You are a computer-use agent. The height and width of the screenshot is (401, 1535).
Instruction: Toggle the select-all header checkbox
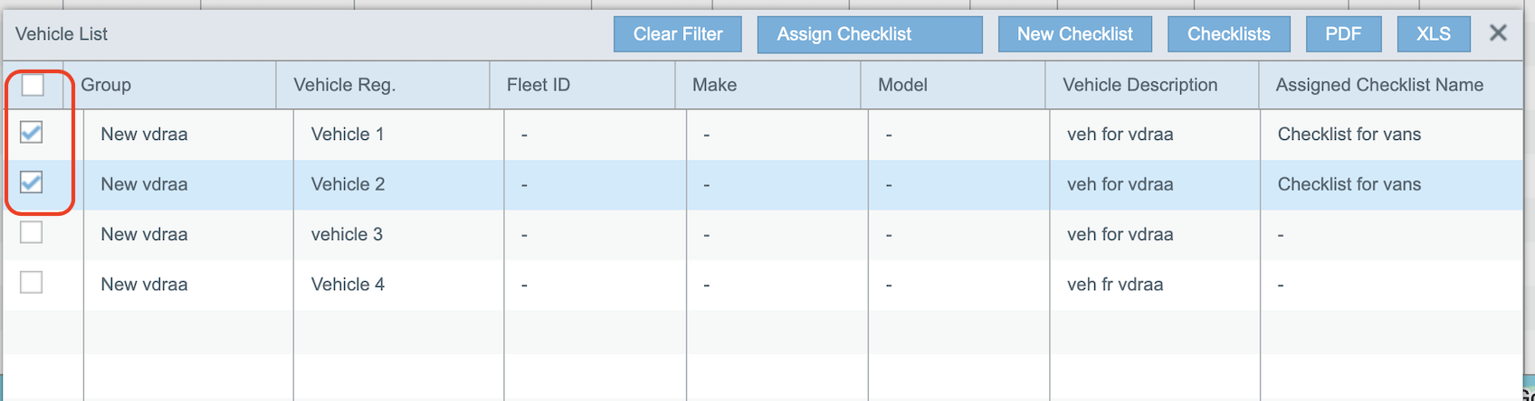(33, 85)
